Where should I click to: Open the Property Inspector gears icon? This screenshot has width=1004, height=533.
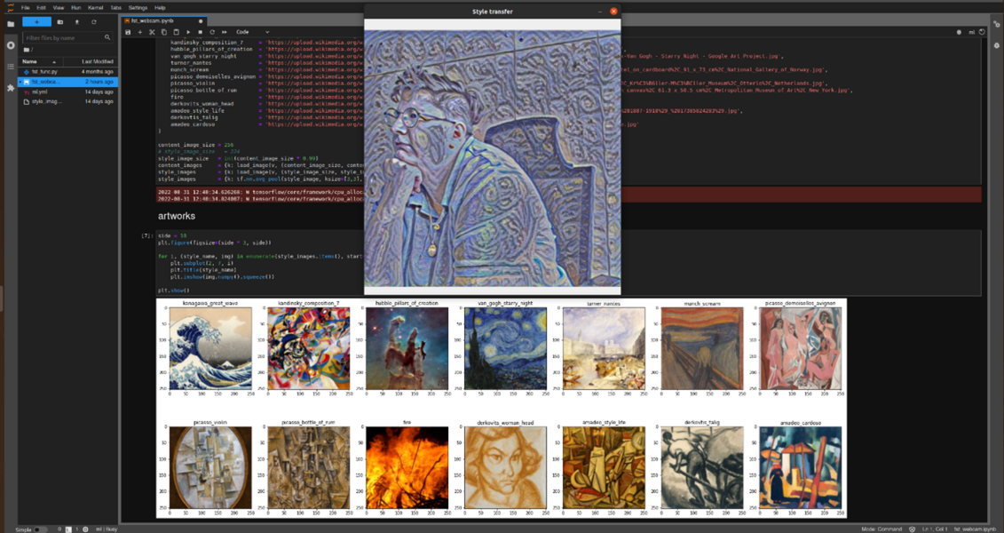996,24
